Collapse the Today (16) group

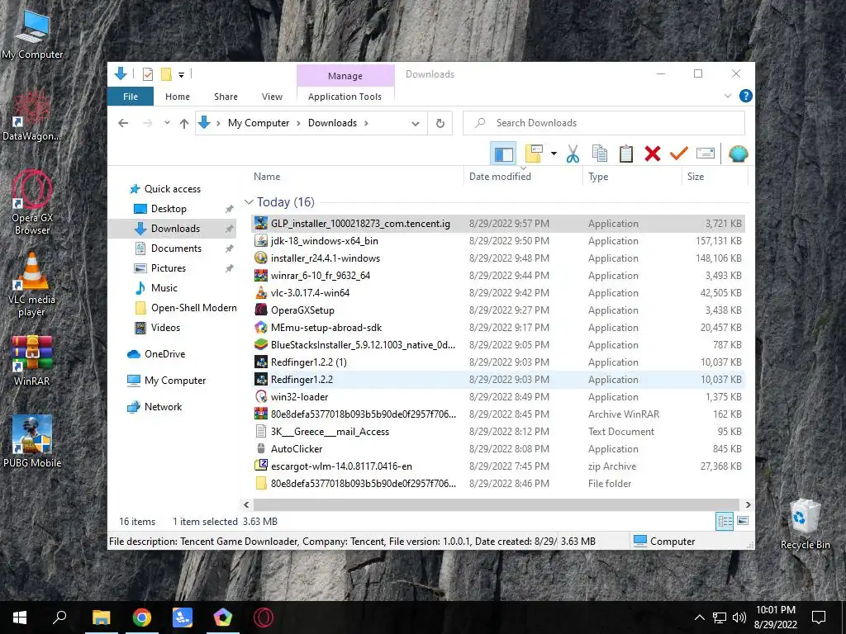point(249,202)
